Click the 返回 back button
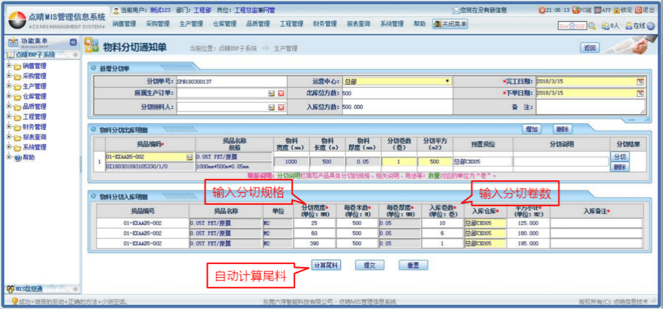 pos(589,48)
